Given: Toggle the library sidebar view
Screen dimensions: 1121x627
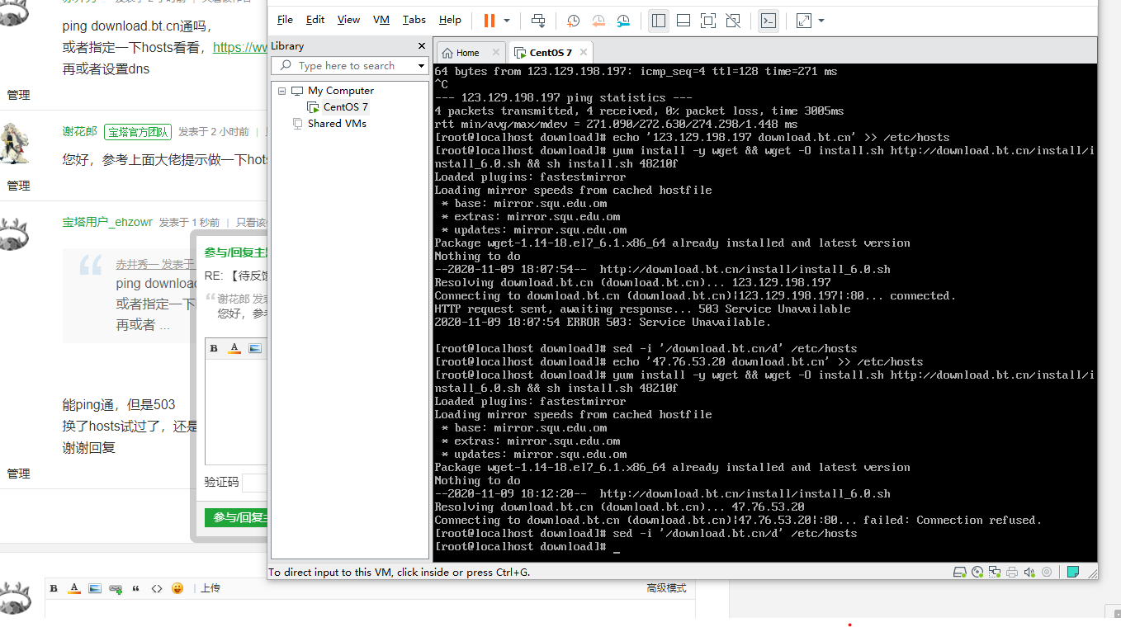Looking at the screenshot, I should click(x=658, y=20).
